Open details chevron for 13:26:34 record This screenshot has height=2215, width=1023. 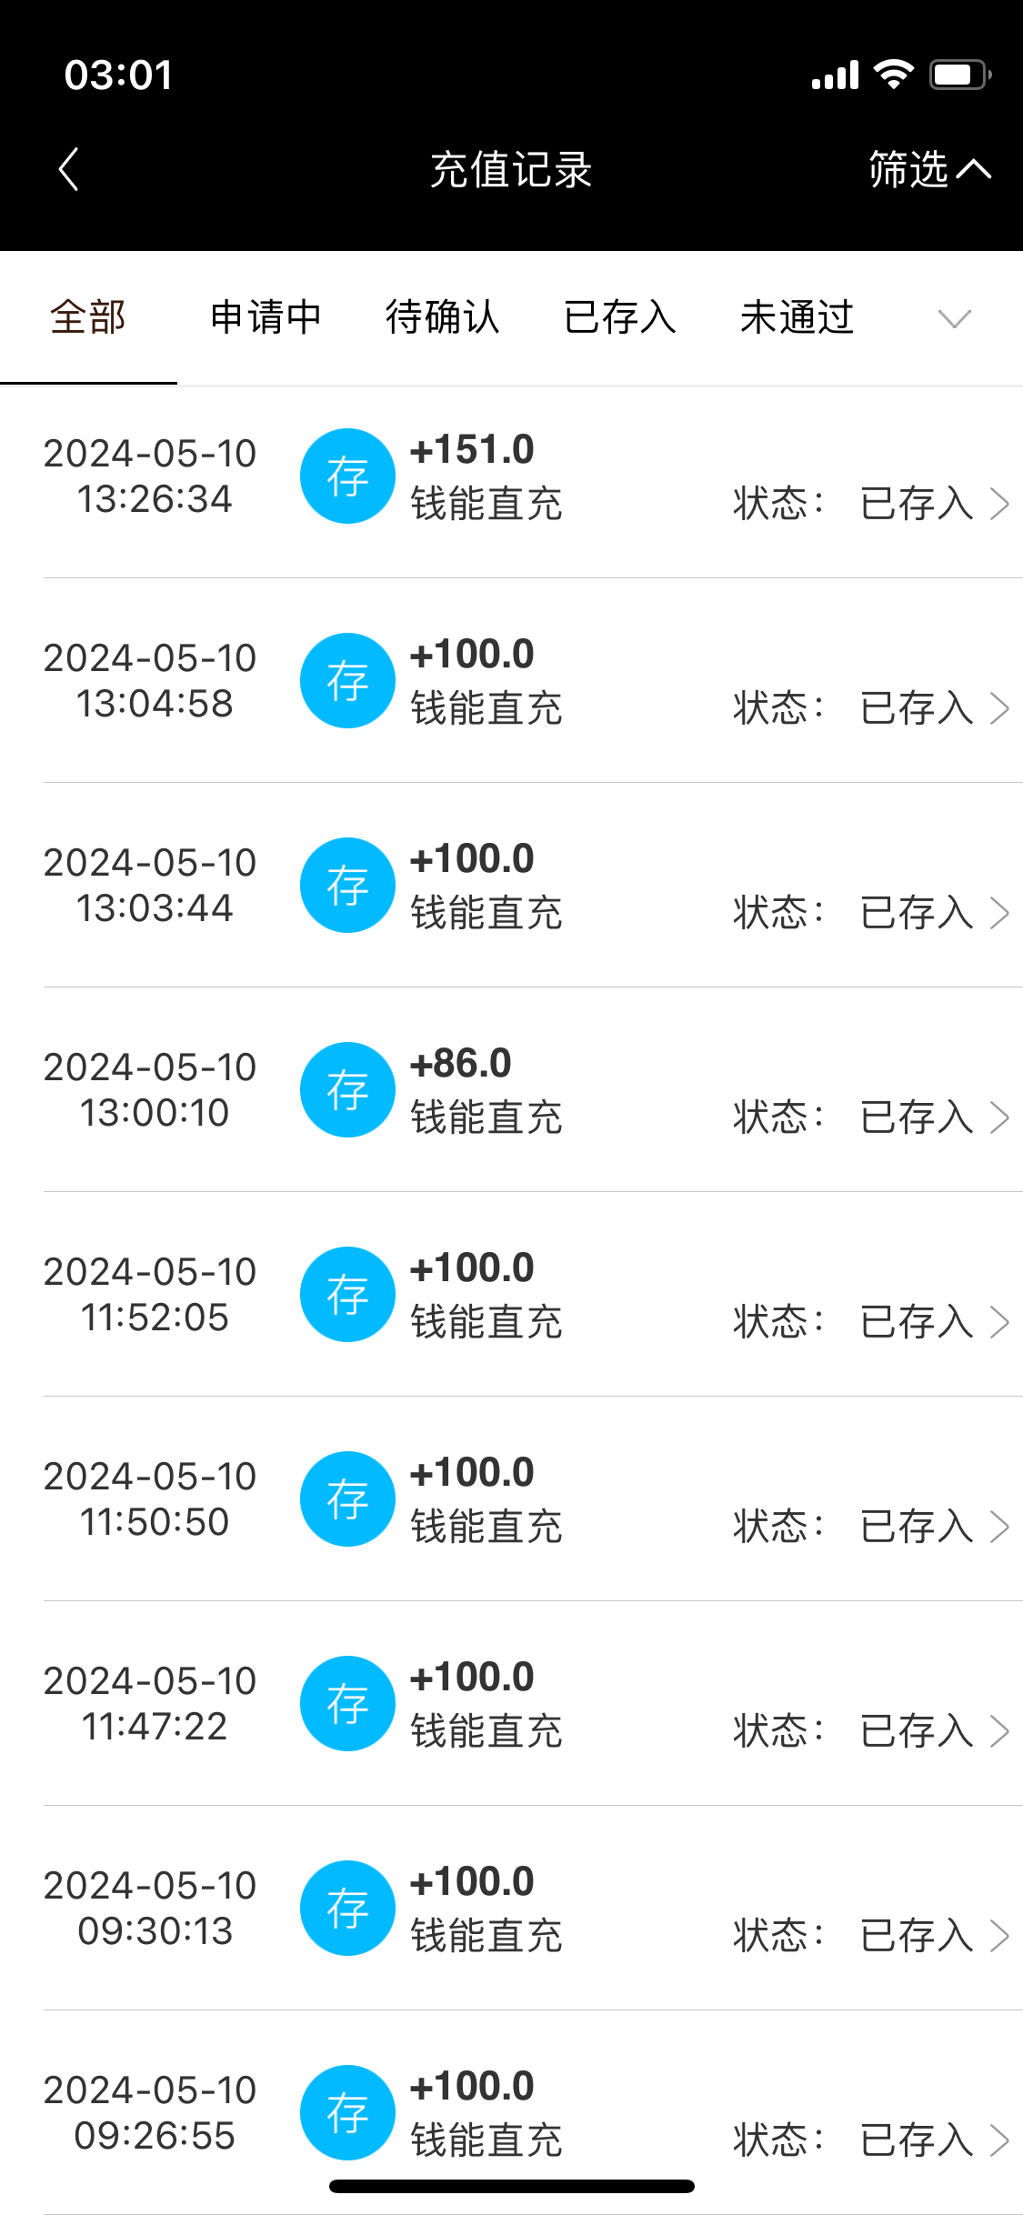tap(999, 504)
